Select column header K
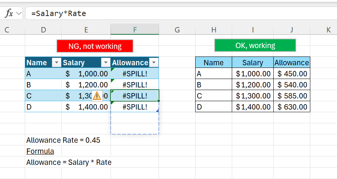The height and width of the screenshot is (179, 337). coord(323,29)
